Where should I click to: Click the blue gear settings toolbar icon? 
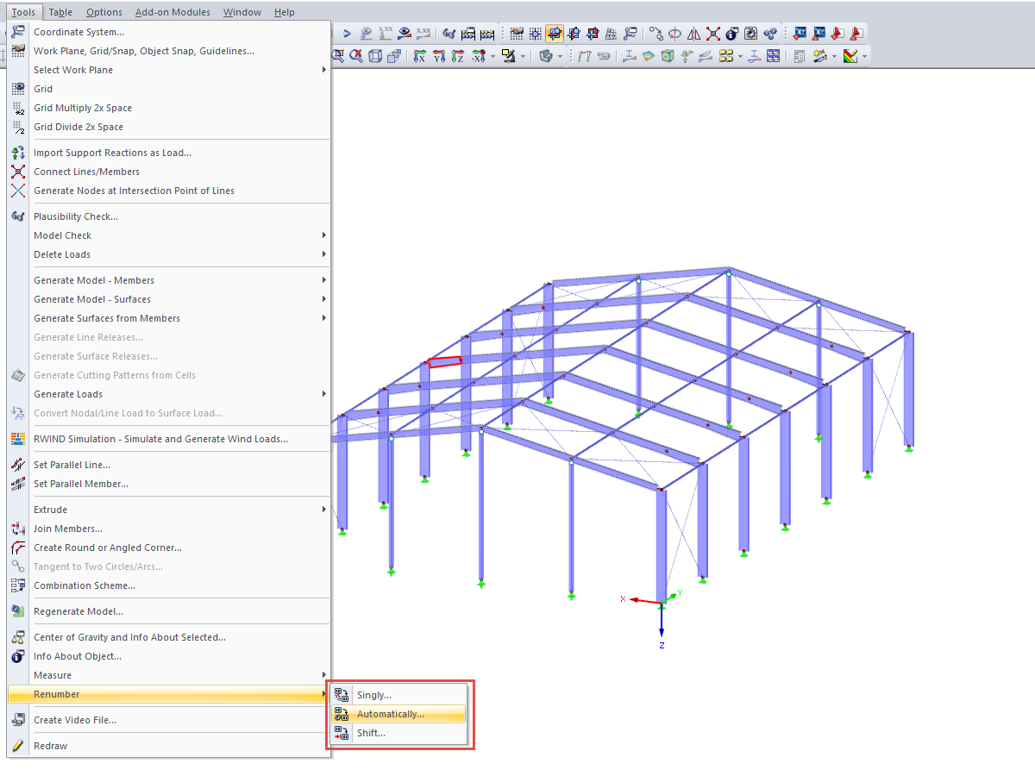769,34
